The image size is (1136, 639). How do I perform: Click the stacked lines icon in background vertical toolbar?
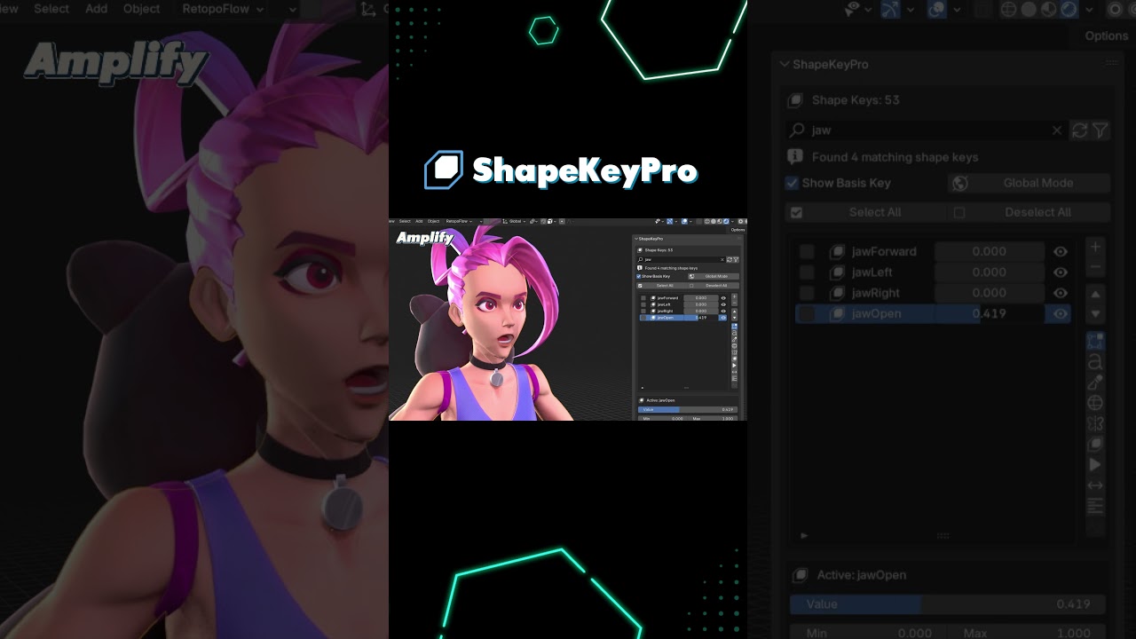pos(1095,506)
